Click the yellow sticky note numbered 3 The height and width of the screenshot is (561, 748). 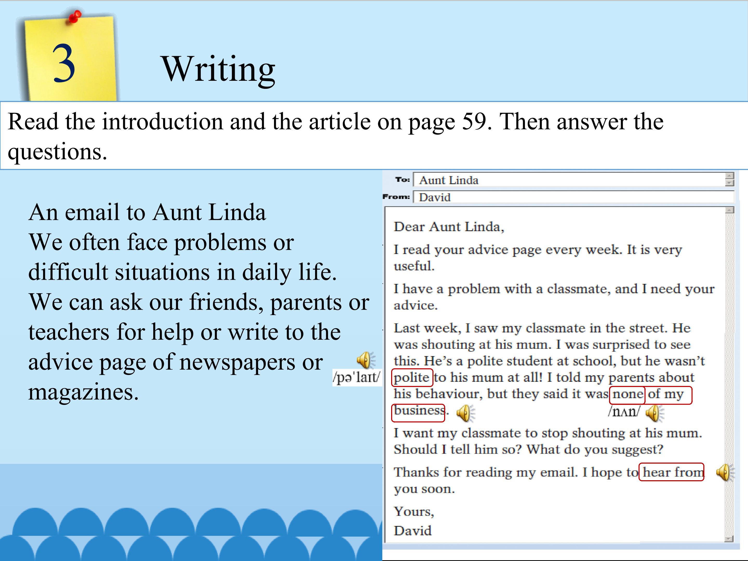69,61
